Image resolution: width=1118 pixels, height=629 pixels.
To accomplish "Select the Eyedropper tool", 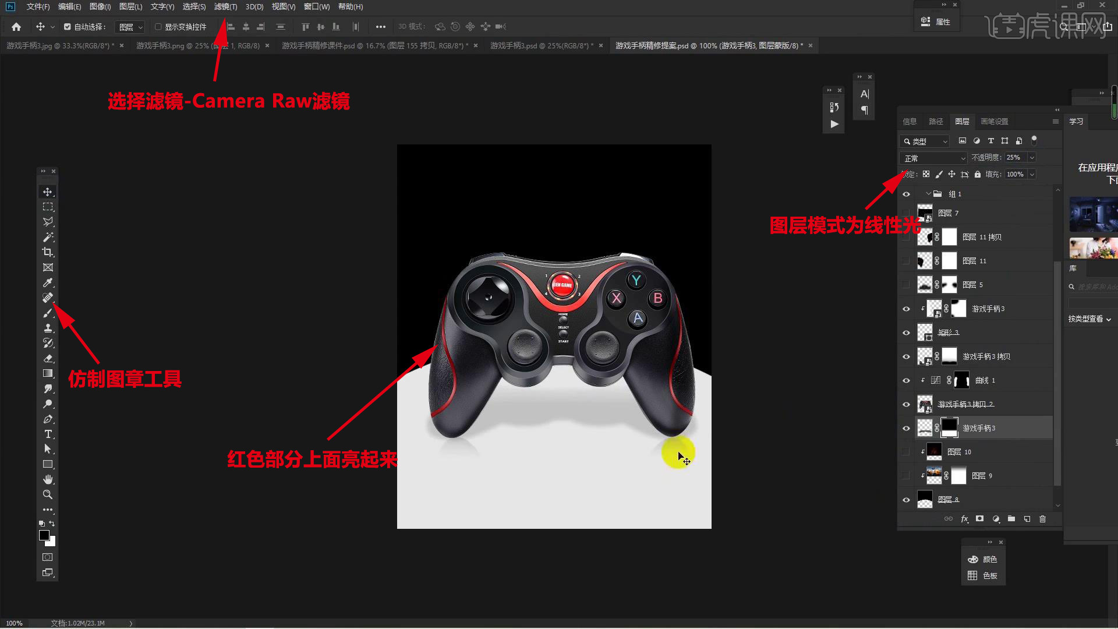I will point(48,282).
